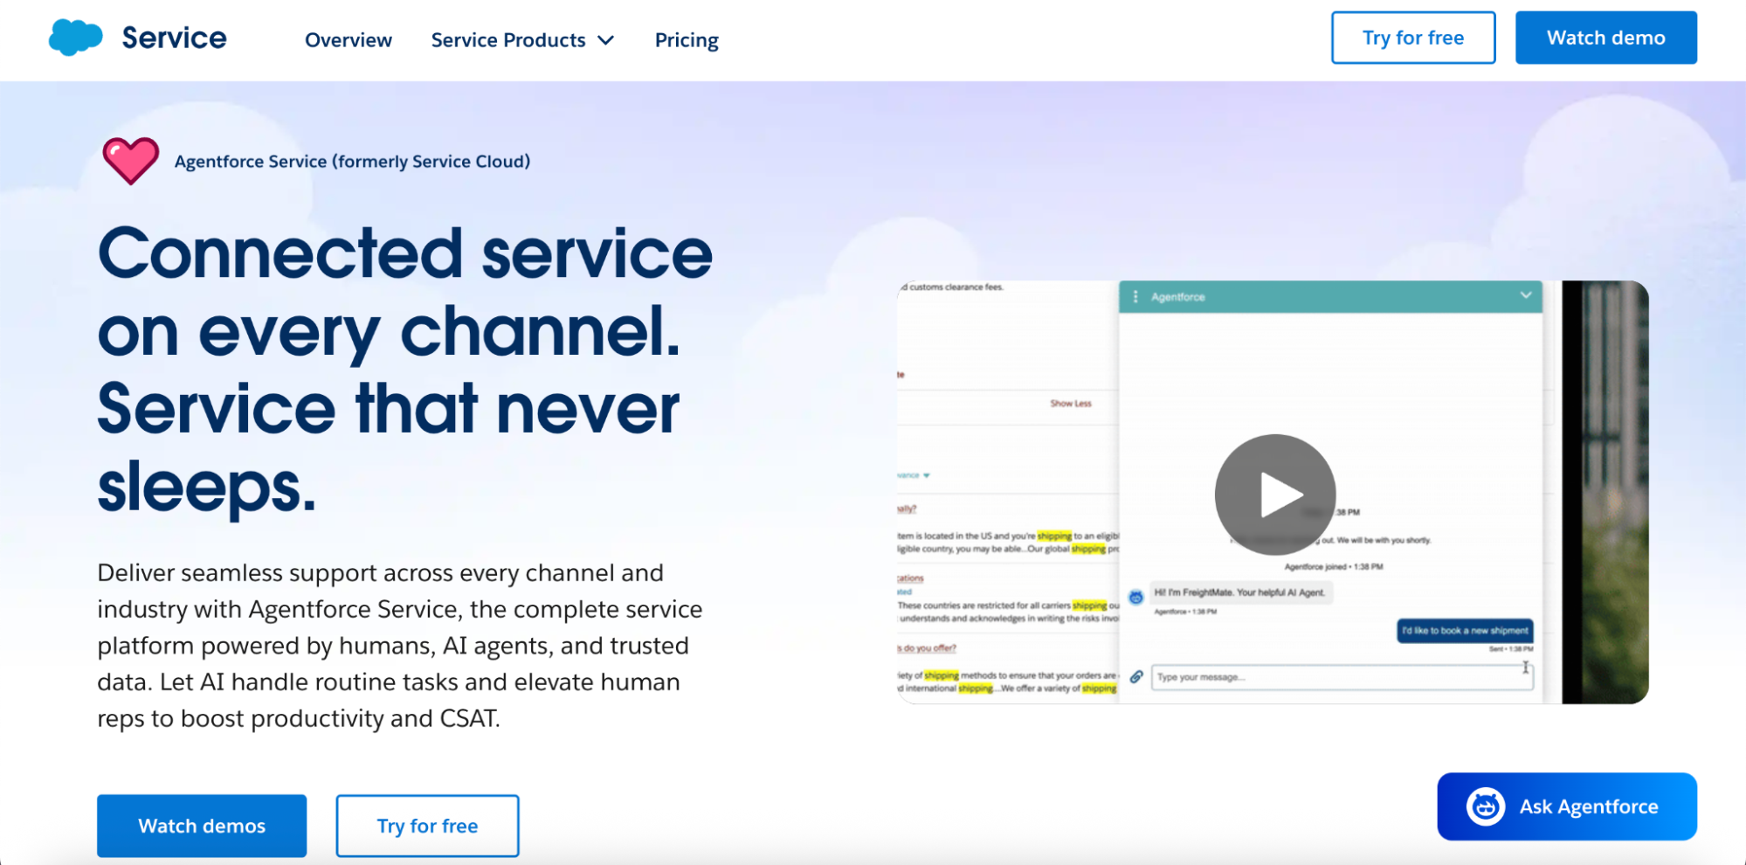
Task: Click the Salesforce cloud logo
Action: (x=75, y=37)
